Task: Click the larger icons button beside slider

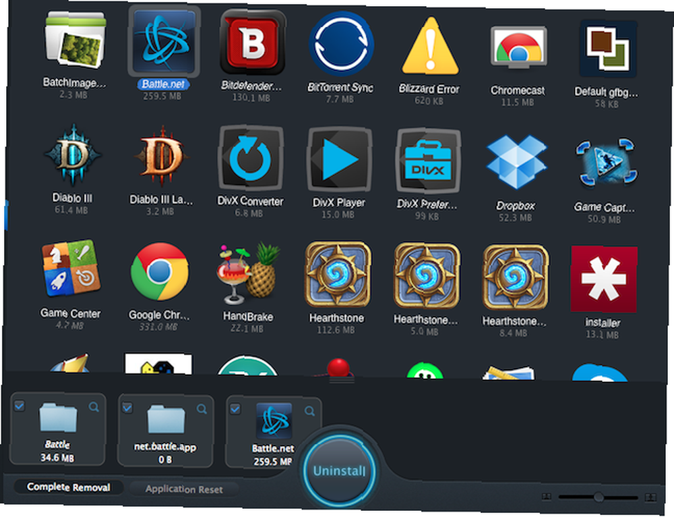Action: tap(650, 497)
